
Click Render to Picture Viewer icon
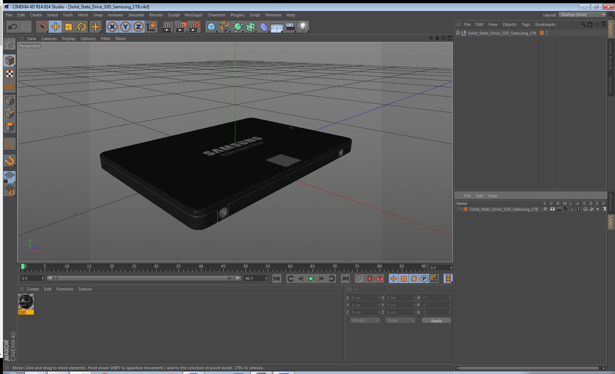[181, 27]
